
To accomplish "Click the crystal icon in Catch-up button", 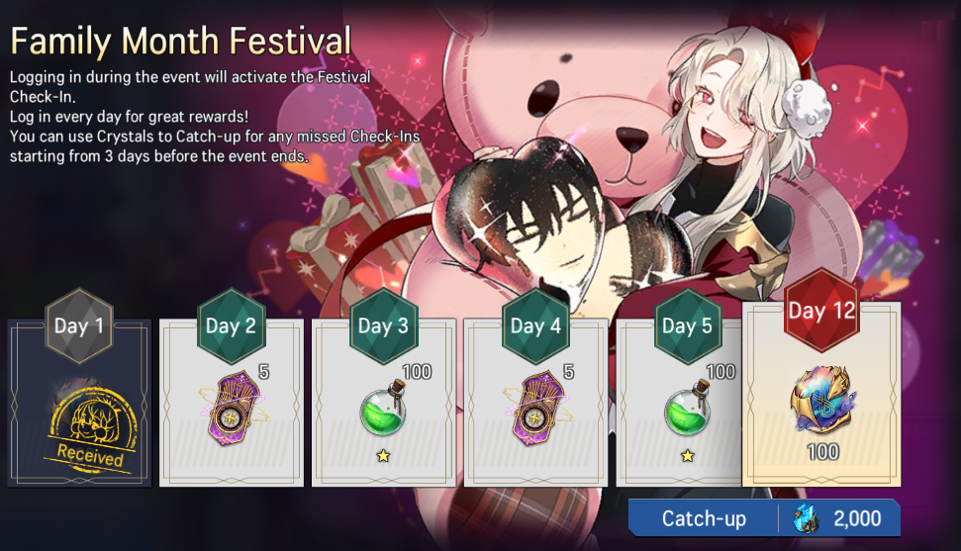I will (x=806, y=518).
